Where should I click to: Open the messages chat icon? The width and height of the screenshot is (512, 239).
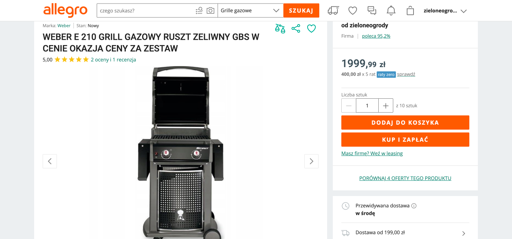372,11
